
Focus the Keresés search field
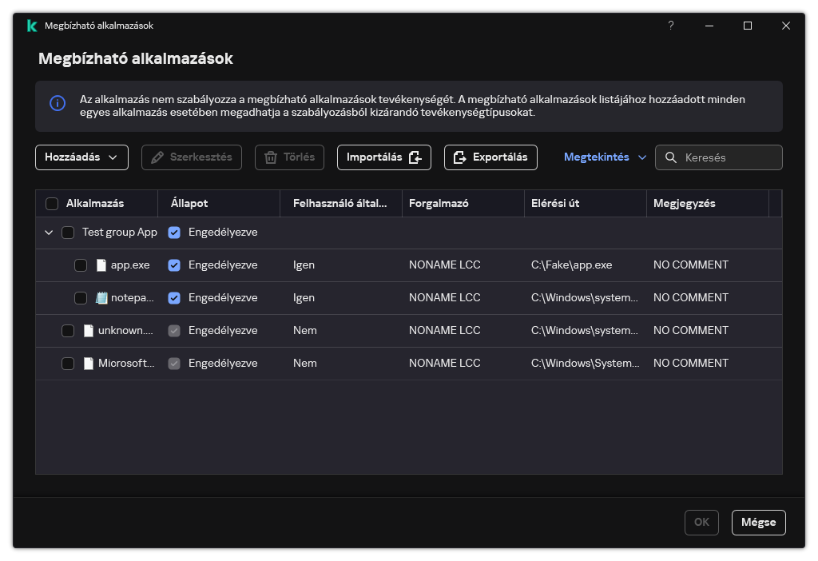point(729,157)
